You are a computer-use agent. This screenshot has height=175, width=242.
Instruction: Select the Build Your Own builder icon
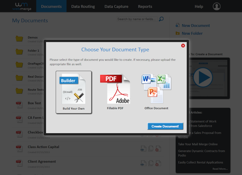[x=73, y=89]
